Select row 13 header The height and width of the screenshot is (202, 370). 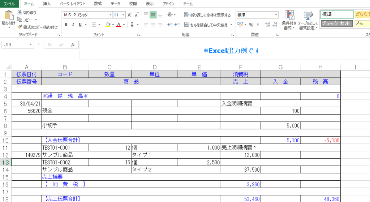5,162
